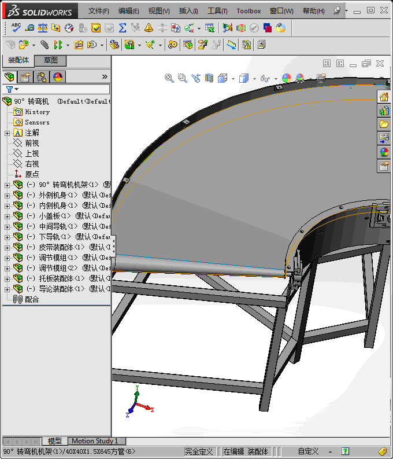Click the Exploded View gears icon
Image resolution: width=393 pixels, height=459 pixels.
point(173,45)
